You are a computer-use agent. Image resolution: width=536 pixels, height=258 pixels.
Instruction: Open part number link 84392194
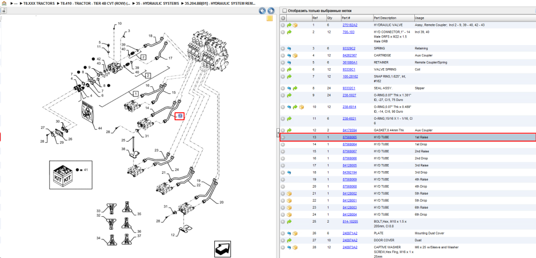(349, 172)
